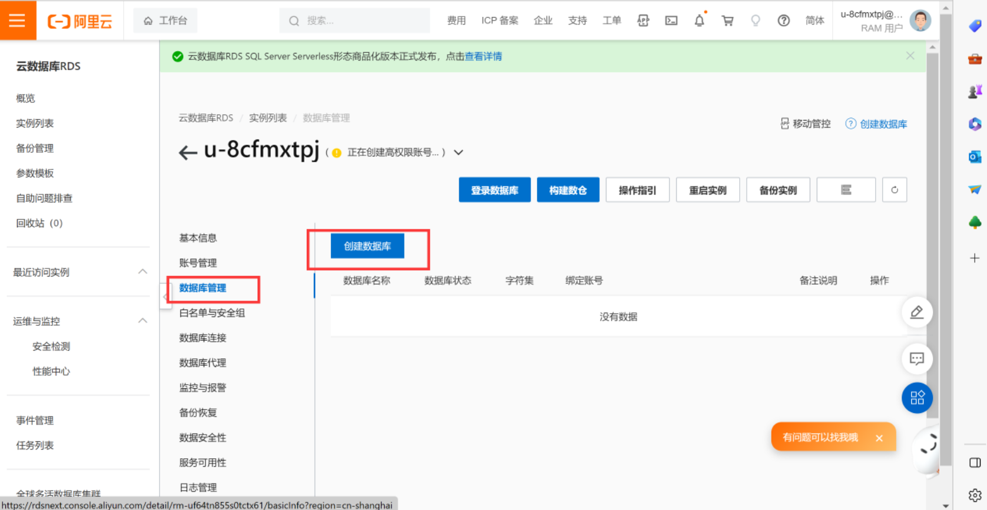Click the lightbulb icon in header
987x510 pixels.
coord(756,21)
